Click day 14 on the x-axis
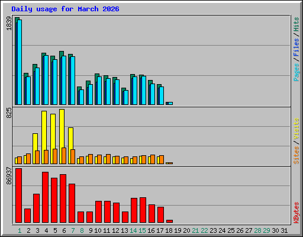This screenshot has width=303, height=237. [x=133, y=230]
